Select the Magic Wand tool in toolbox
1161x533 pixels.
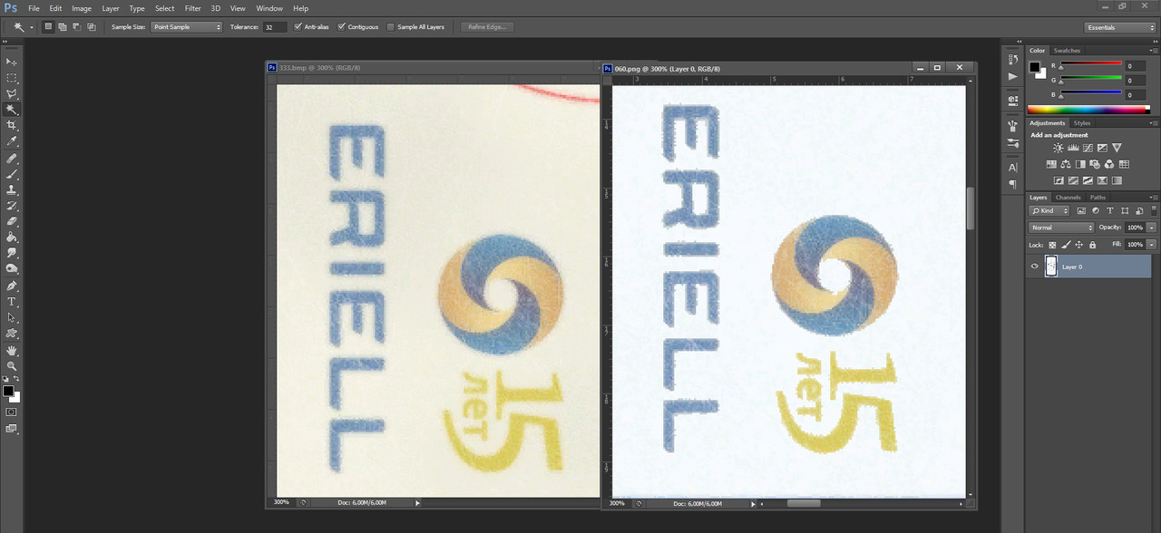[x=12, y=110]
